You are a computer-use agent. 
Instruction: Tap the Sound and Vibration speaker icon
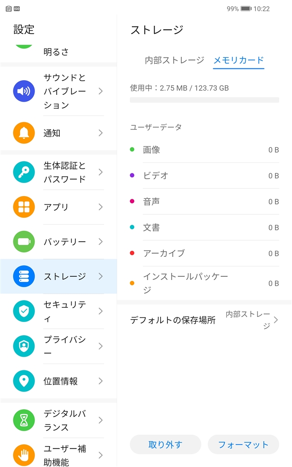click(x=24, y=91)
